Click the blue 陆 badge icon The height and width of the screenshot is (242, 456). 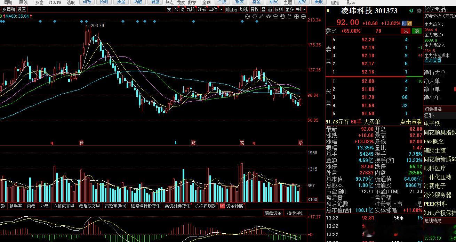[x=404, y=23]
